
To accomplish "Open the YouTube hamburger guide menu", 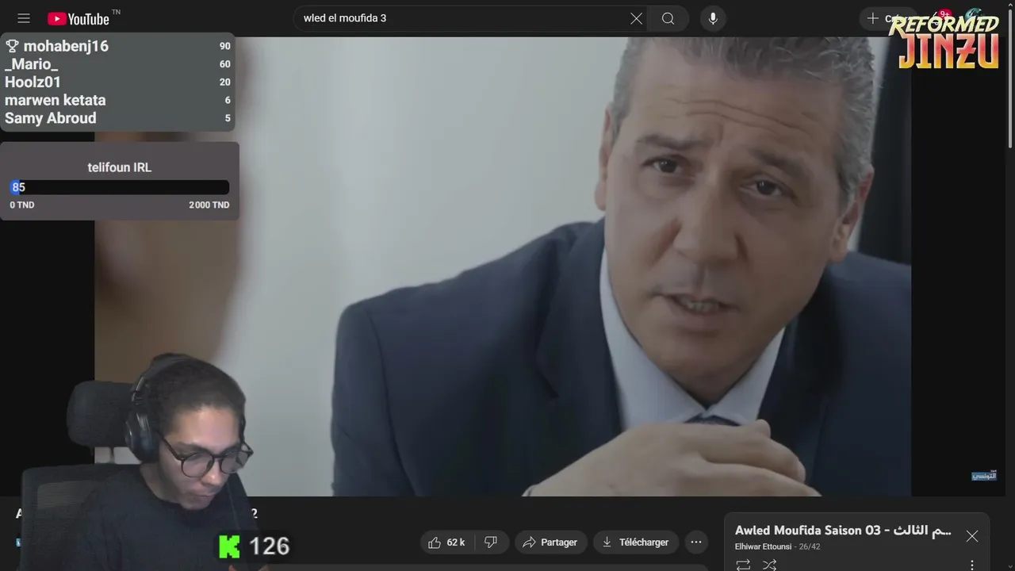I will pos(24,18).
